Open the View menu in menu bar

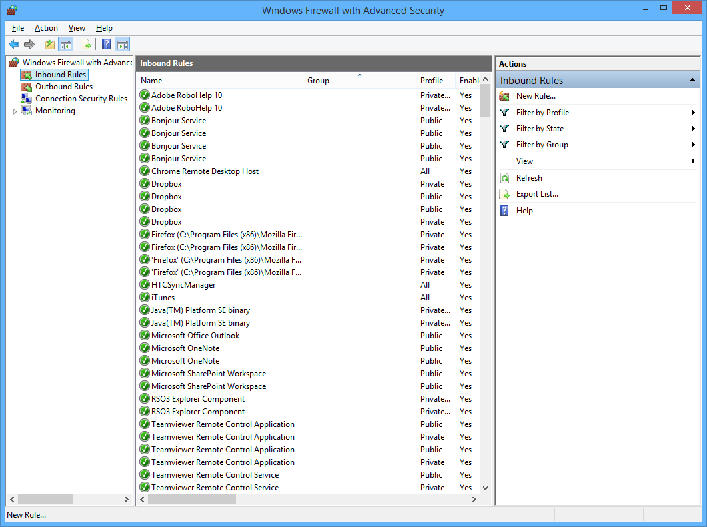click(x=77, y=28)
